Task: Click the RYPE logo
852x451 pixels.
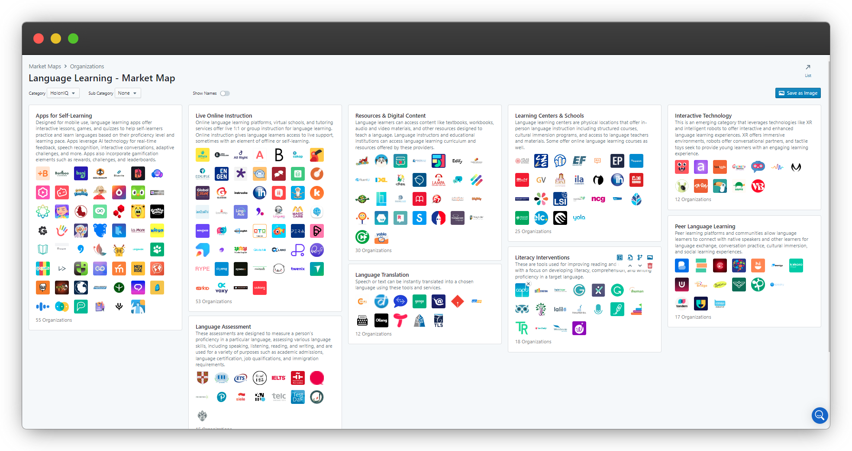Action: (x=202, y=269)
